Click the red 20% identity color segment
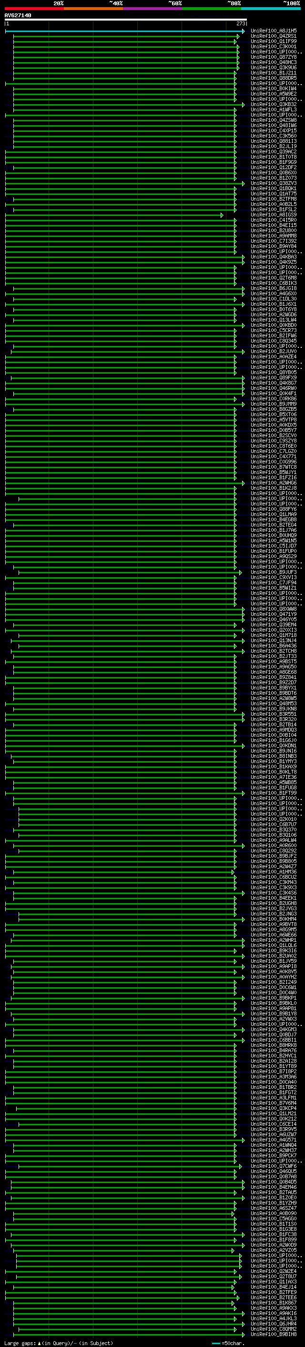 click(34, 9)
